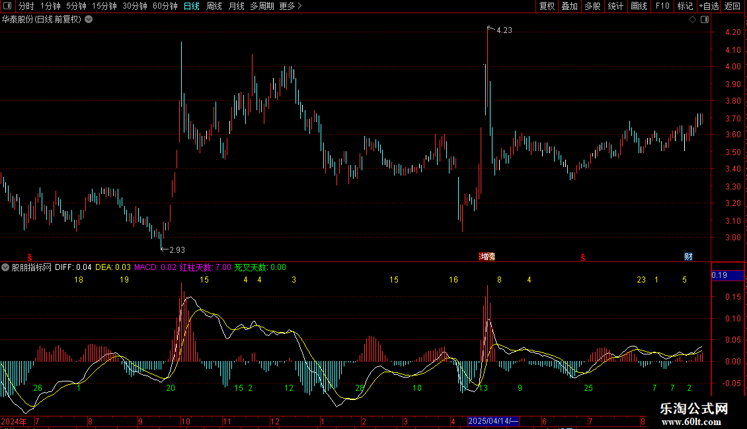This screenshot has width=747, height=429.
Task: Click the 2024年 year label
Action: tap(14, 421)
